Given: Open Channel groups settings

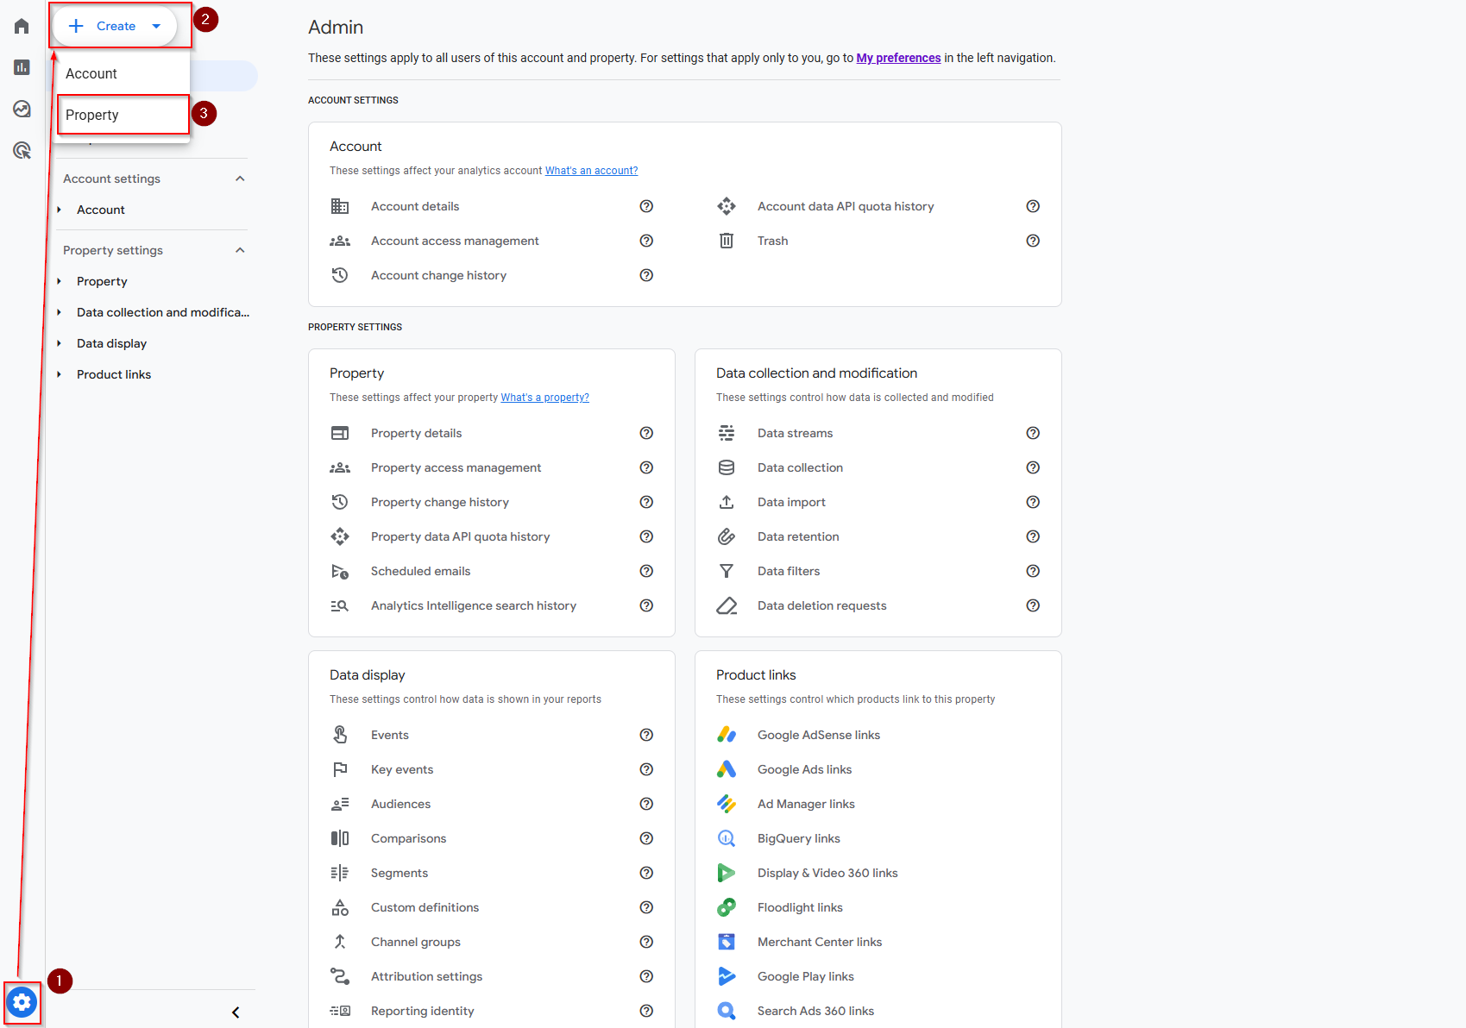Looking at the screenshot, I should click(x=415, y=942).
